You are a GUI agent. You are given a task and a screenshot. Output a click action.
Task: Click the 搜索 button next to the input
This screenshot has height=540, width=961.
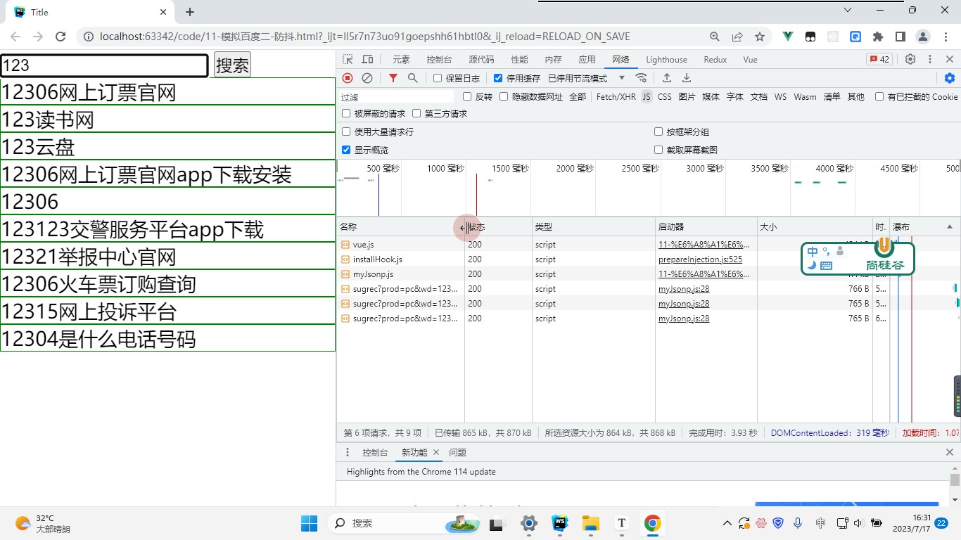232,65
